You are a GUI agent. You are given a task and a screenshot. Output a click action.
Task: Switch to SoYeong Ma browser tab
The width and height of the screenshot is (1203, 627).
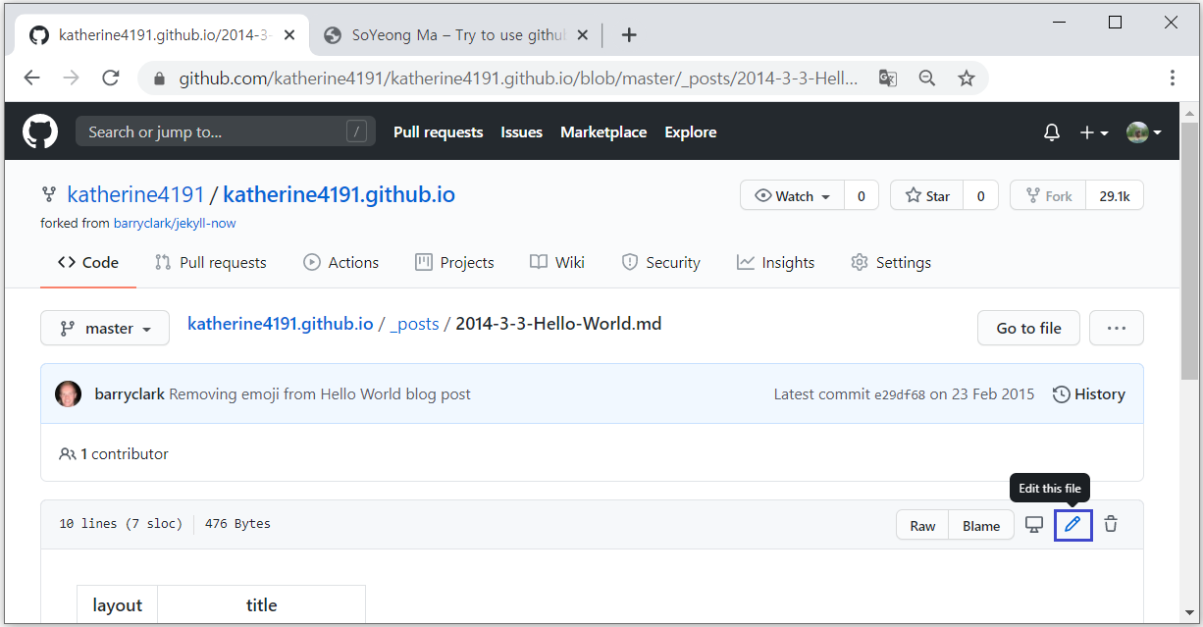click(456, 35)
